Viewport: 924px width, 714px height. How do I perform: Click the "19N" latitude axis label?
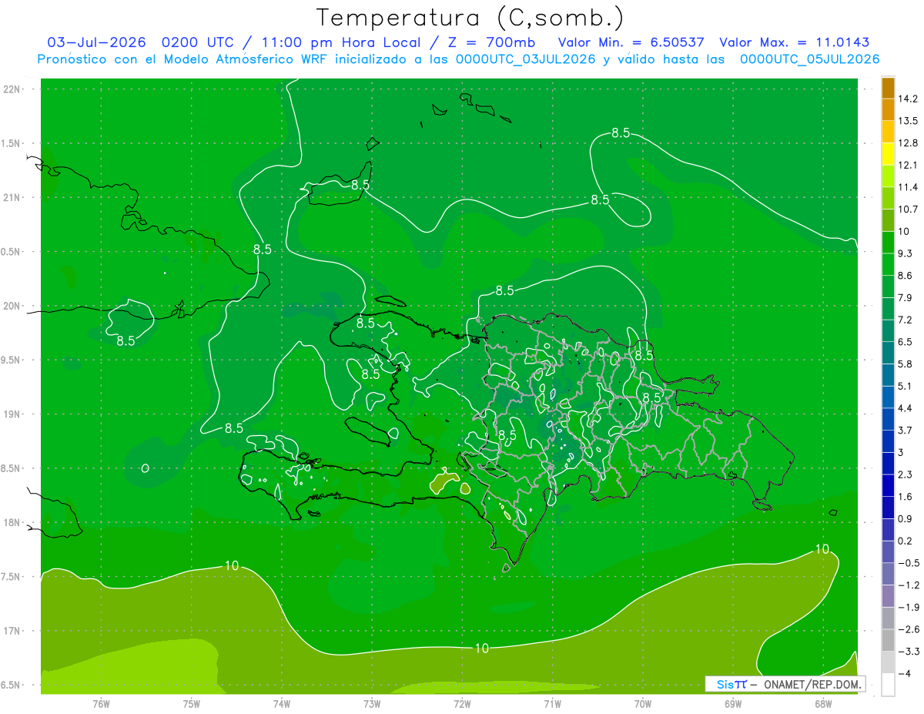click(x=12, y=414)
